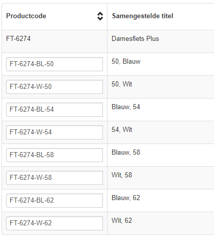The height and width of the screenshot is (240, 214).
Task: Select the 'Wit, 58' variant title
Action: point(122,175)
